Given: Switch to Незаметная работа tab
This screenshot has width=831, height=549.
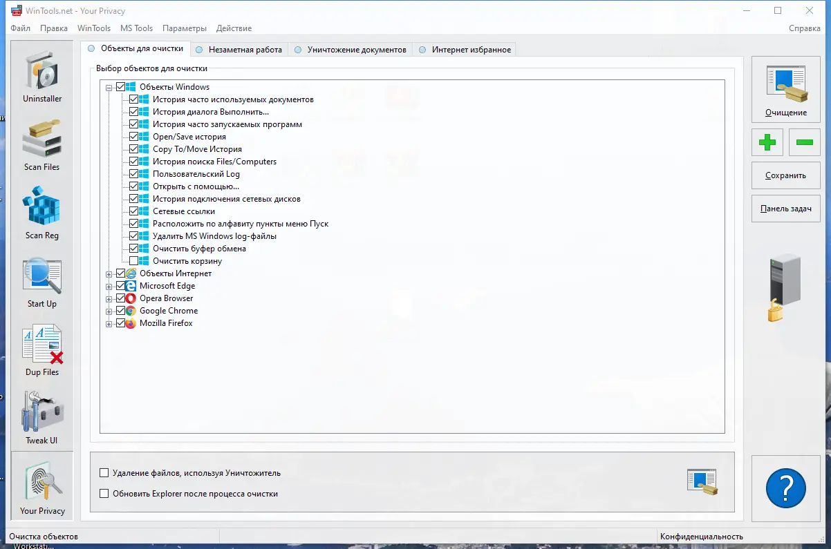Looking at the screenshot, I should pyautogui.click(x=239, y=50).
